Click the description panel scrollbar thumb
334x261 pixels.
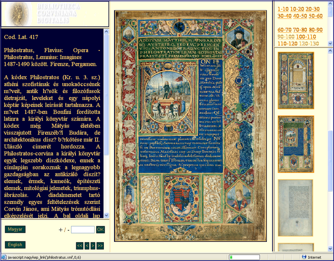[x=106, y=94]
